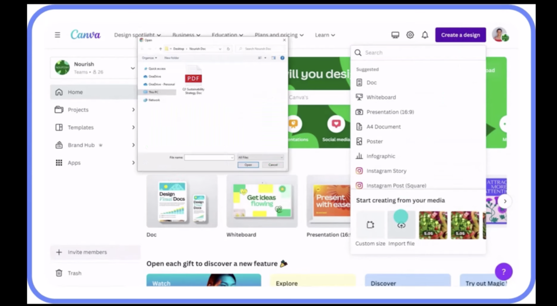The width and height of the screenshot is (557, 306).
Task: Choose the Doc icon in the Suggested list
Action: pos(359,82)
